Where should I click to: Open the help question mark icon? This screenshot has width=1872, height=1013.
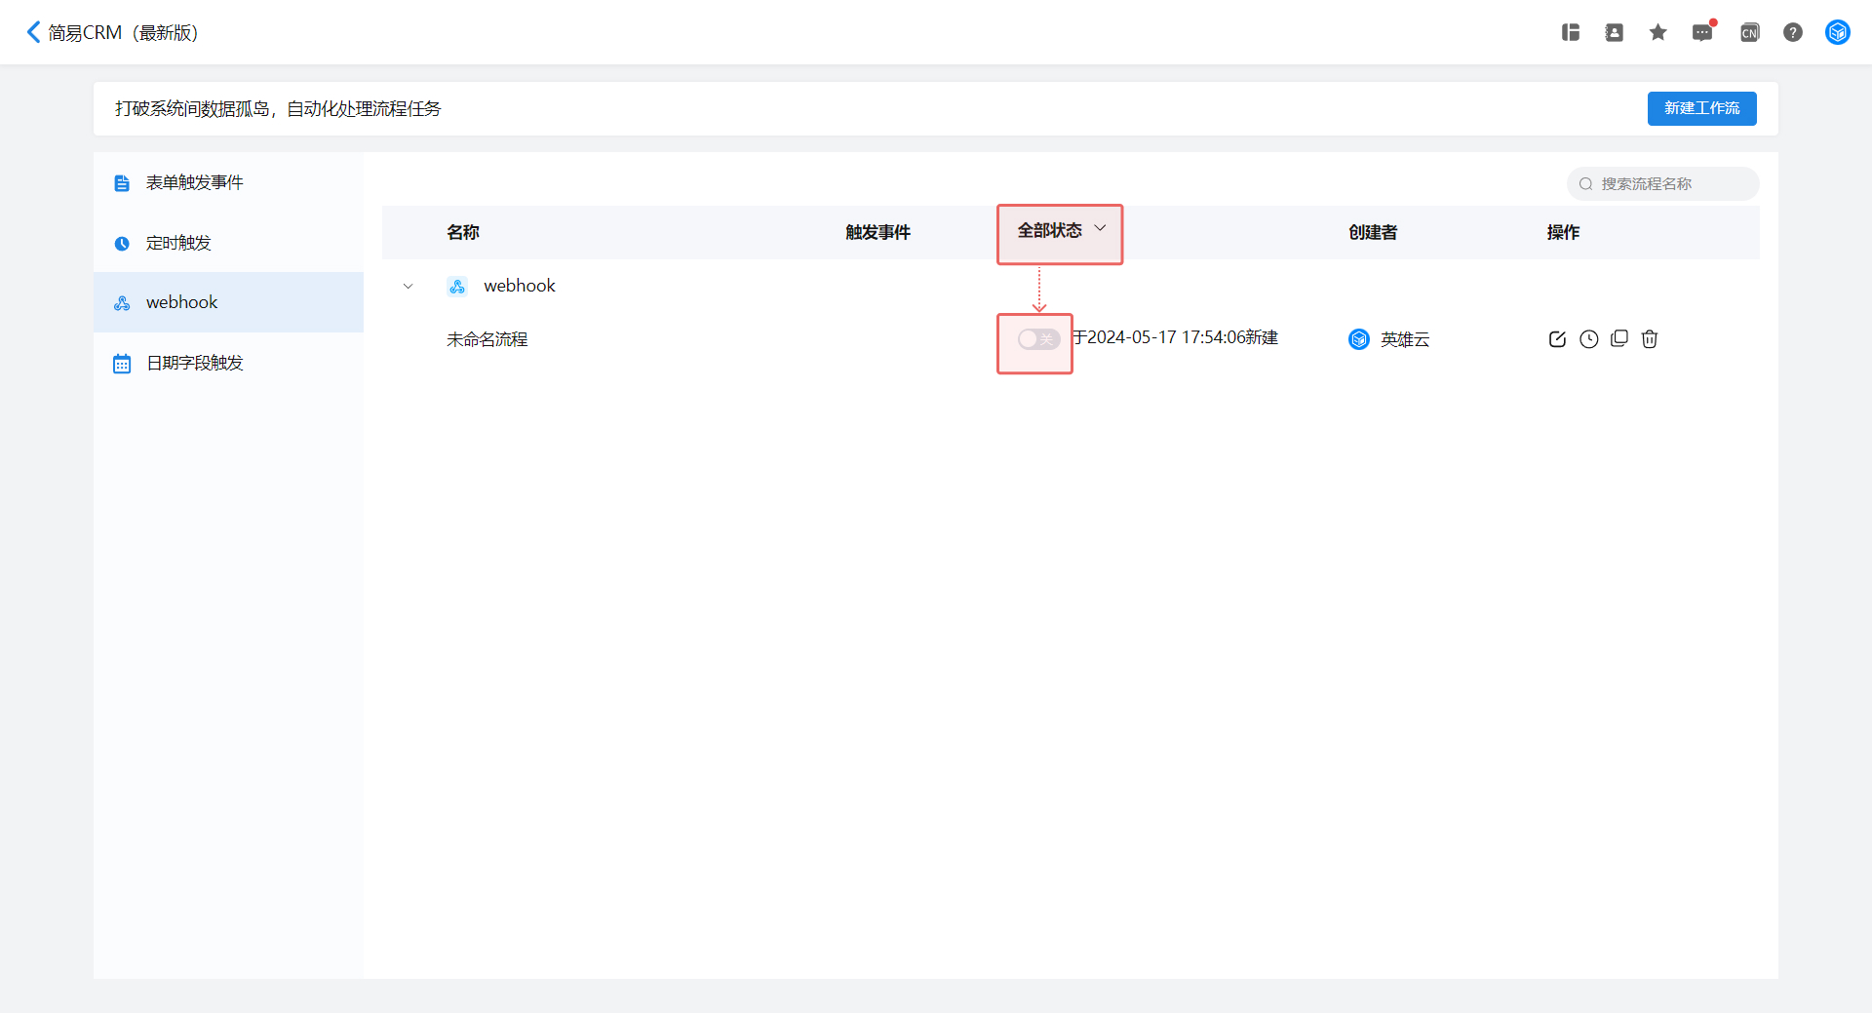coord(1792,32)
